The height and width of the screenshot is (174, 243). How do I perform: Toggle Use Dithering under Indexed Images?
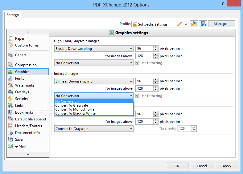coord(137,96)
